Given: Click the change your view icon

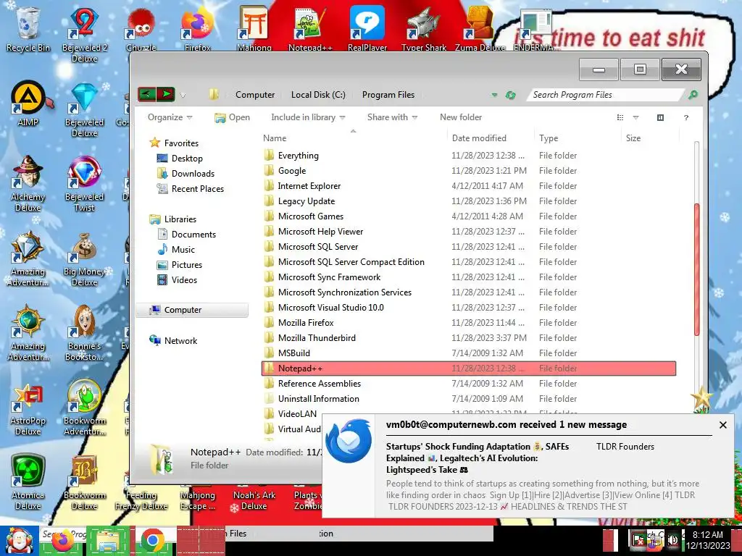Looking at the screenshot, I should tap(620, 118).
